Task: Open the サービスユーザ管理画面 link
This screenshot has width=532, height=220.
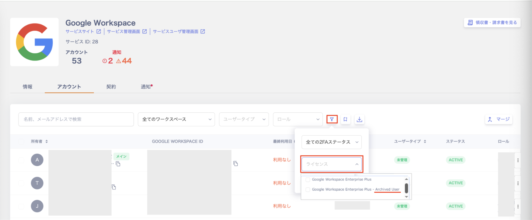Action: tap(175, 31)
